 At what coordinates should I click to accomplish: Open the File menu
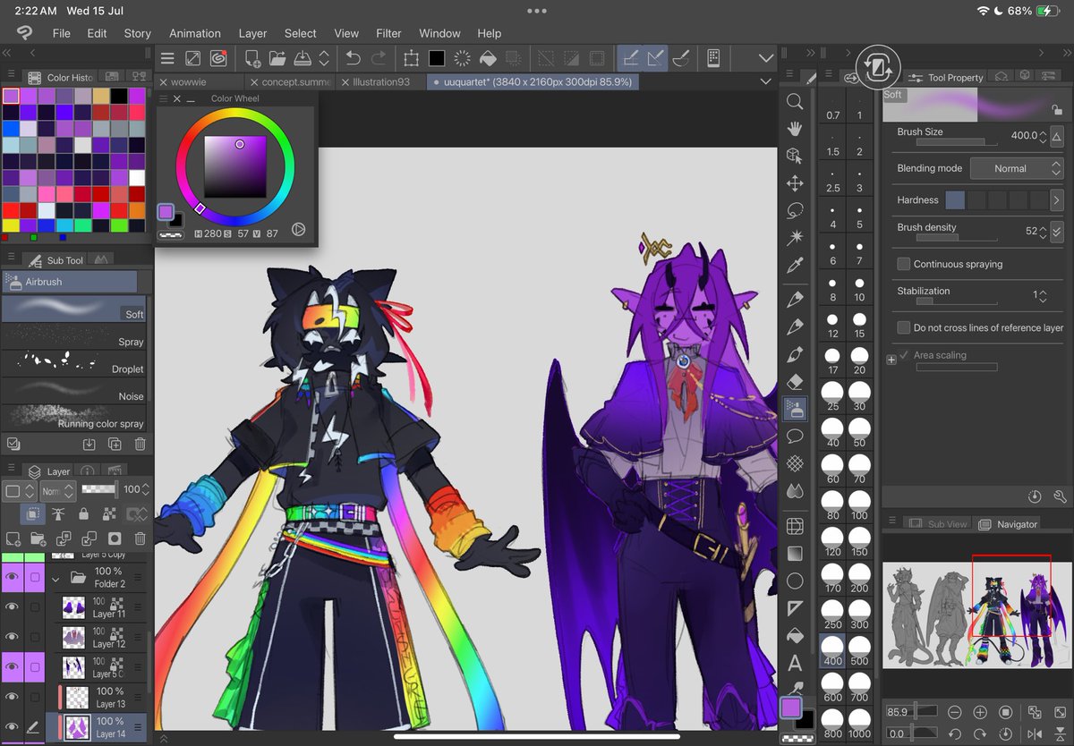point(61,33)
